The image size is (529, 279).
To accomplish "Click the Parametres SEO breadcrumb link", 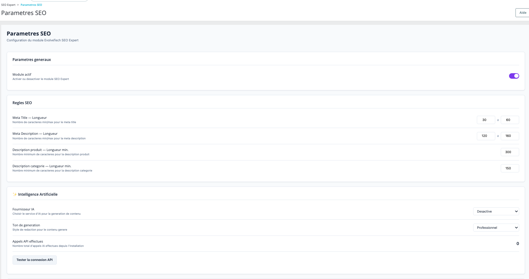I will point(31,5).
